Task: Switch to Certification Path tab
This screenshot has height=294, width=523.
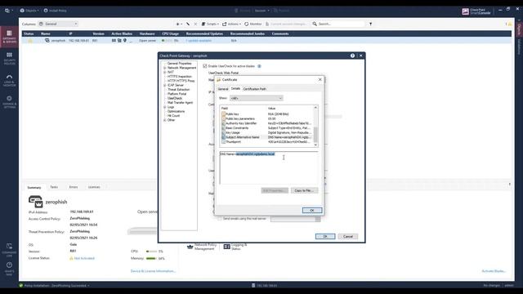Action: pos(255,89)
